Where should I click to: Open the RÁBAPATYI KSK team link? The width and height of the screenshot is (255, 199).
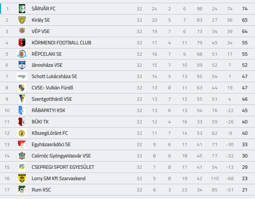click(48, 110)
